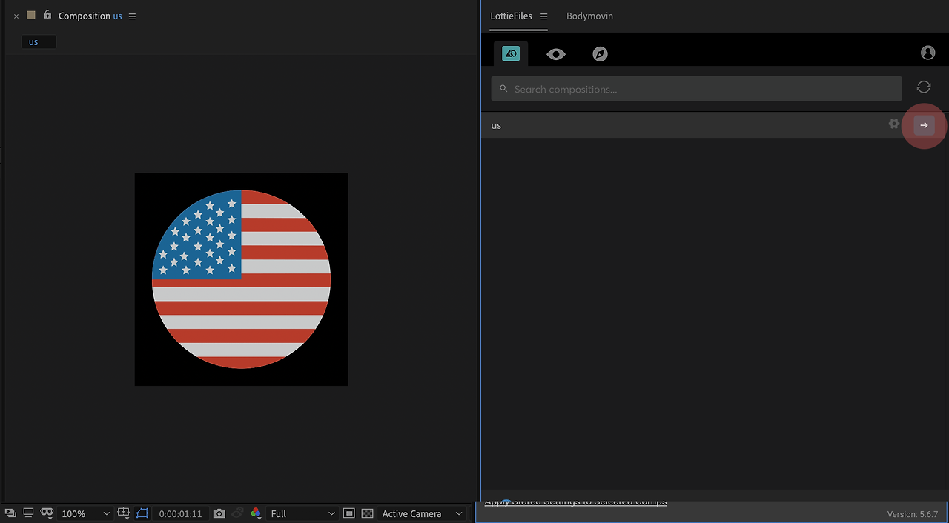The image size is (949, 523).
Task: Toggle Always Preview This View icon
Action: tap(10, 513)
